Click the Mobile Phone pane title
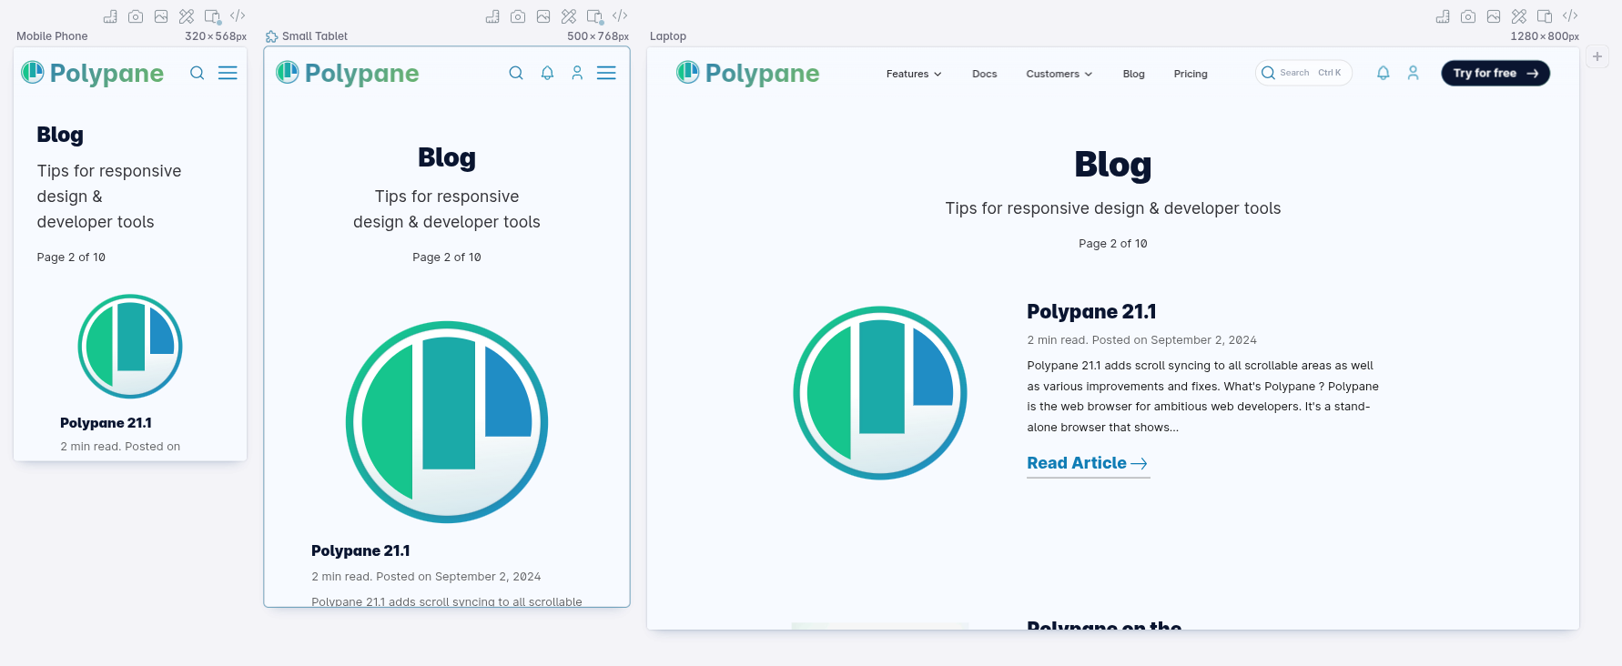This screenshot has height=666, width=1622. click(52, 36)
